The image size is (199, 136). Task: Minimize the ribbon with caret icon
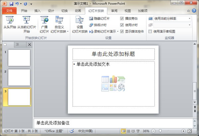pos(189,11)
